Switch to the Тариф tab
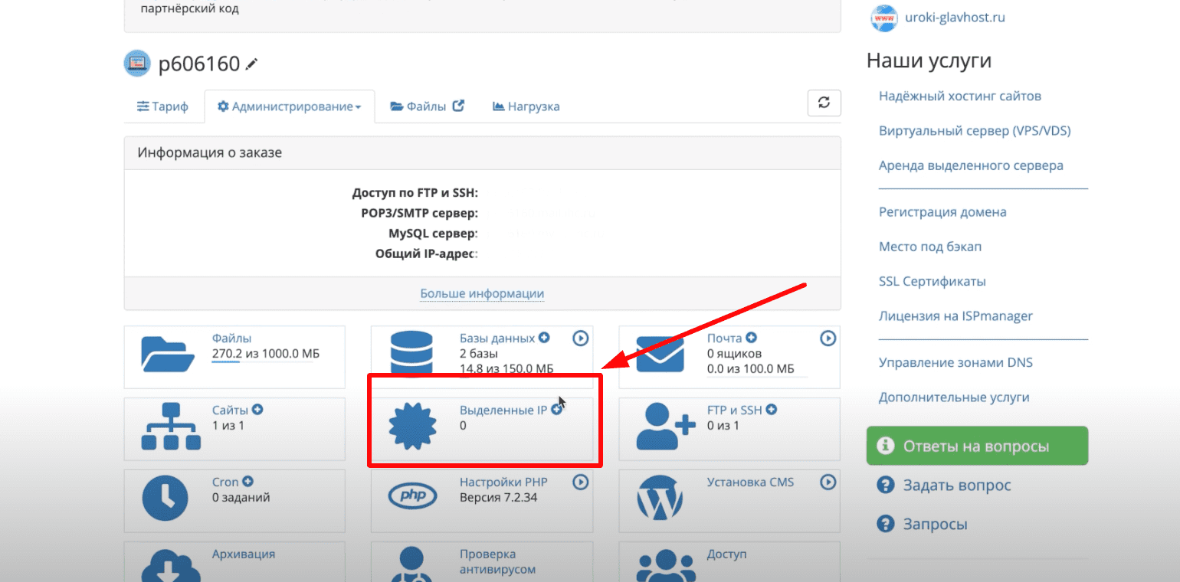 [x=162, y=106]
